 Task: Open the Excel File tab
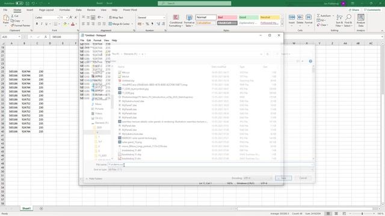5,10
